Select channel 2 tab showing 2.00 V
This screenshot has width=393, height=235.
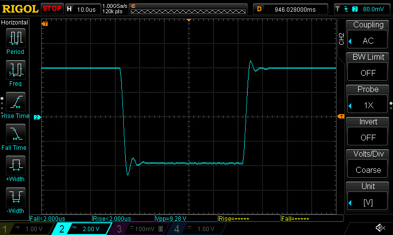coord(82,229)
